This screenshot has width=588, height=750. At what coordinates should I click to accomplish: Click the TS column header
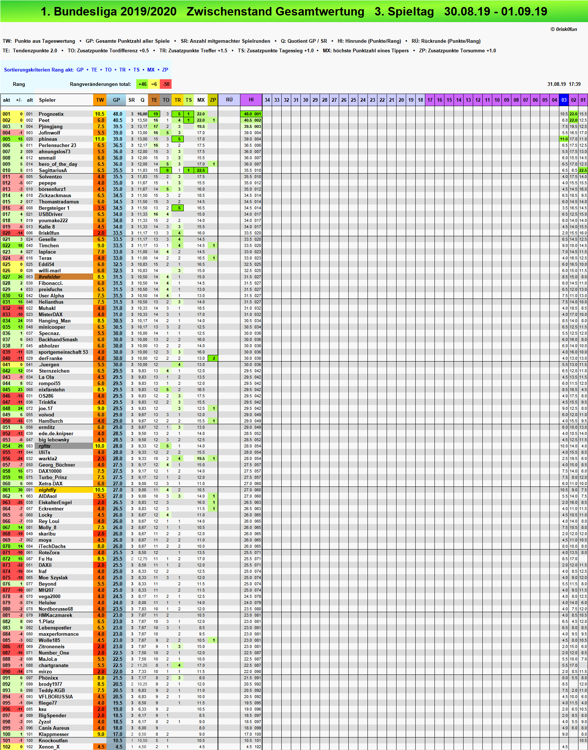tap(189, 100)
